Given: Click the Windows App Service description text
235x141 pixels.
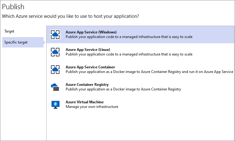Looking at the screenshot, I should click(129, 37).
